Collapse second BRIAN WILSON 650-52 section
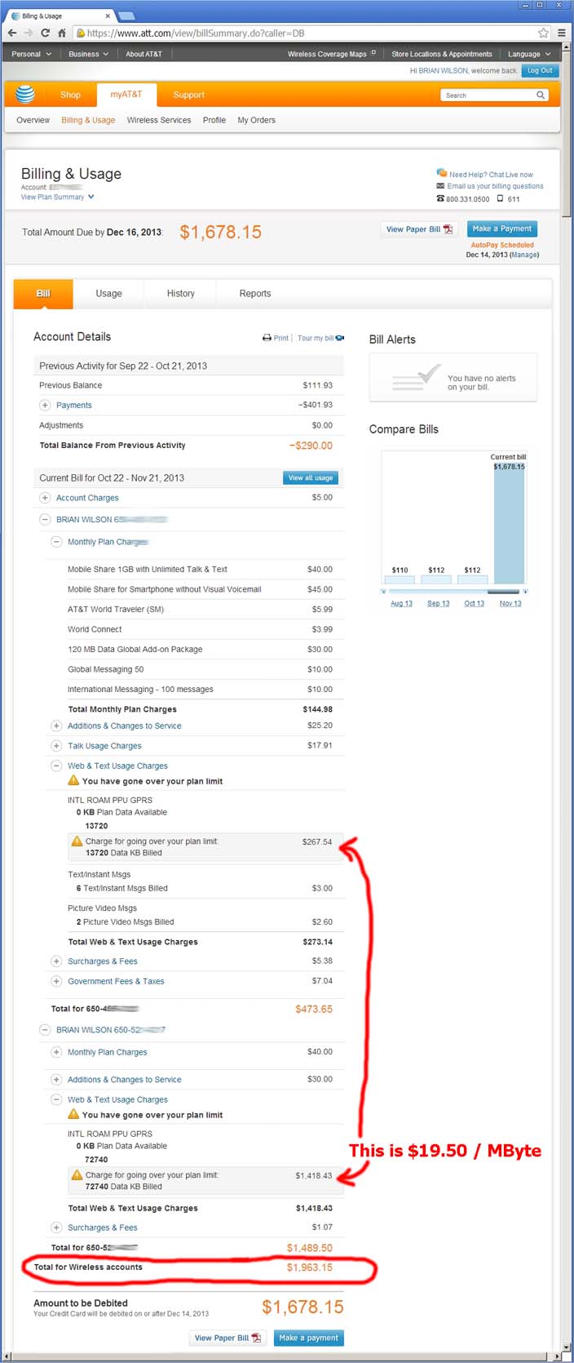 (45, 1030)
